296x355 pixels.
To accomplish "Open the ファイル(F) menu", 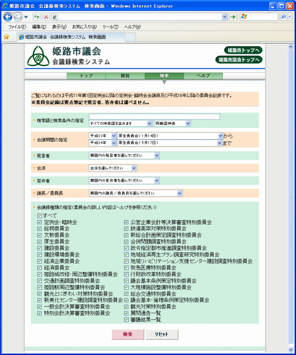I will click(17, 27).
